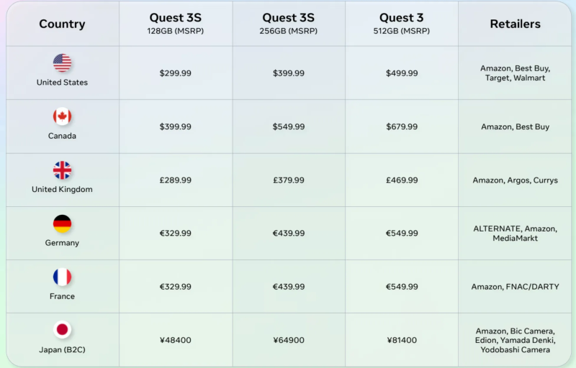Click the Retailers column header
Screen dimensions: 576x368
tap(515, 24)
